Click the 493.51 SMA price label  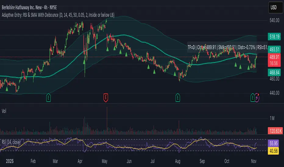coord(274,49)
